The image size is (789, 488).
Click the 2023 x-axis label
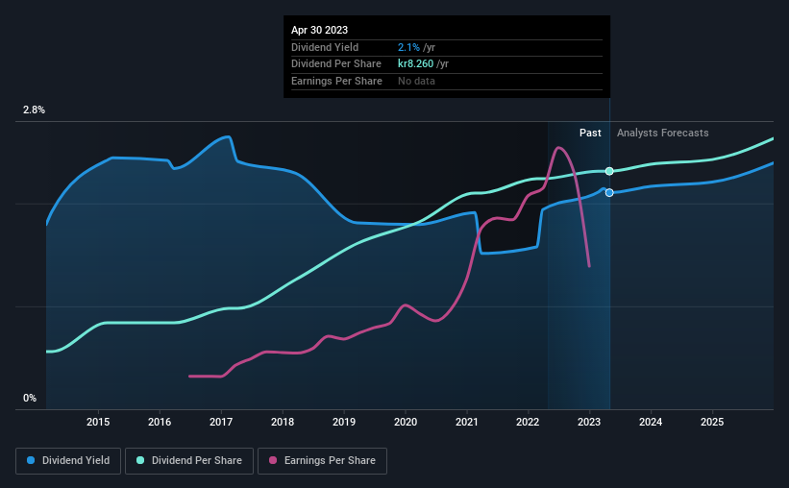(589, 422)
